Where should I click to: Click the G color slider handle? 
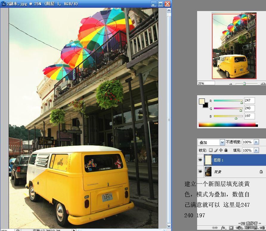click(x=241, y=110)
